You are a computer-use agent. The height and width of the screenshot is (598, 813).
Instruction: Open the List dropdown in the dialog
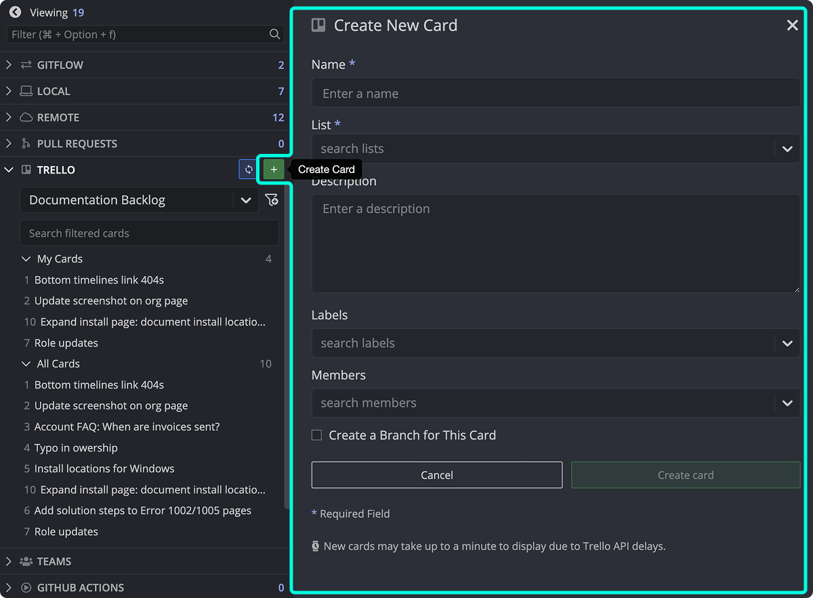point(787,148)
